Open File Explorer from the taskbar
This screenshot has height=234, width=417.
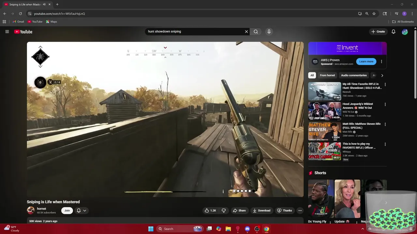228,229
